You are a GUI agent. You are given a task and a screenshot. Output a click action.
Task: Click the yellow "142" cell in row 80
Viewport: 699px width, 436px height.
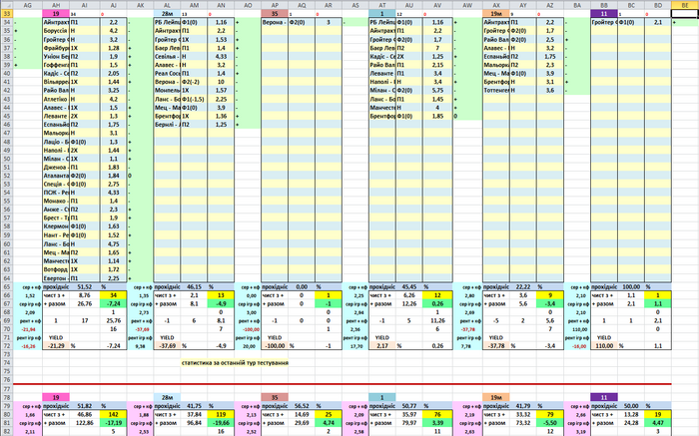(x=113, y=414)
